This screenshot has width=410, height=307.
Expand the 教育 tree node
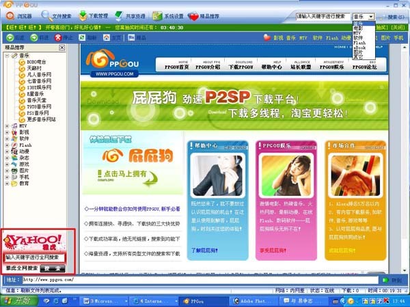(7, 184)
